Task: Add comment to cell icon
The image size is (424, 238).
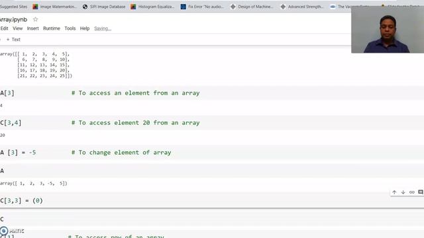Action: point(421,192)
